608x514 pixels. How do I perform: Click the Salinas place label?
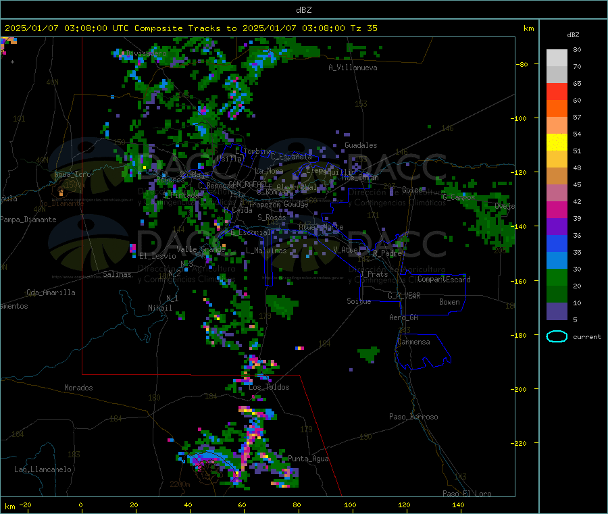click(117, 274)
